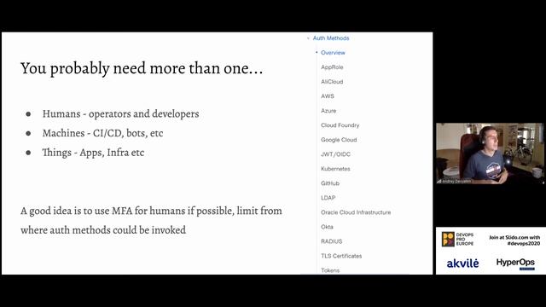546x307 pixels.
Task: Click the DevOps Pro Europe logo
Action: (x=457, y=240)
